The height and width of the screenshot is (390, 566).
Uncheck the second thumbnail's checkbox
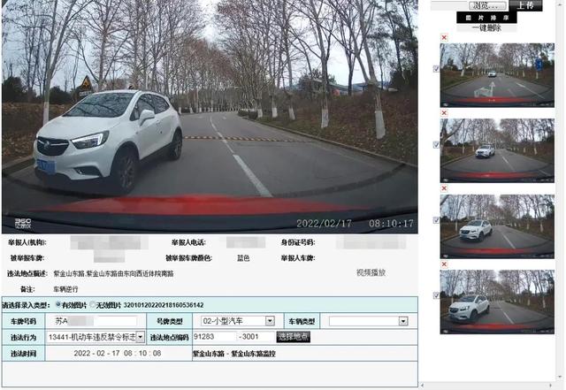(436, 145)
